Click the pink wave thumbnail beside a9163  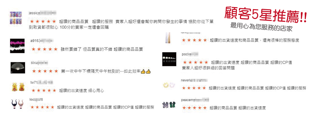(x=17, y=46)
